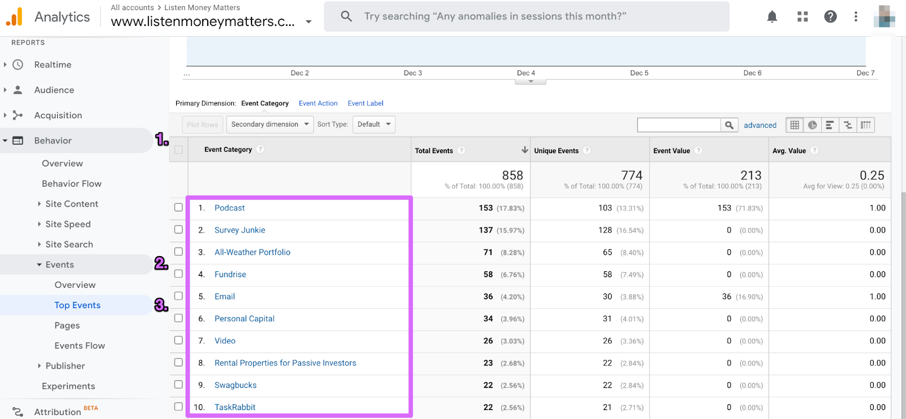906x419 pixels.
Task: Expand the Acquisition section arrow
Action: [5, 115]
